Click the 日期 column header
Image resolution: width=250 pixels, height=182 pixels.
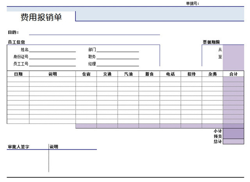(18, 74)
